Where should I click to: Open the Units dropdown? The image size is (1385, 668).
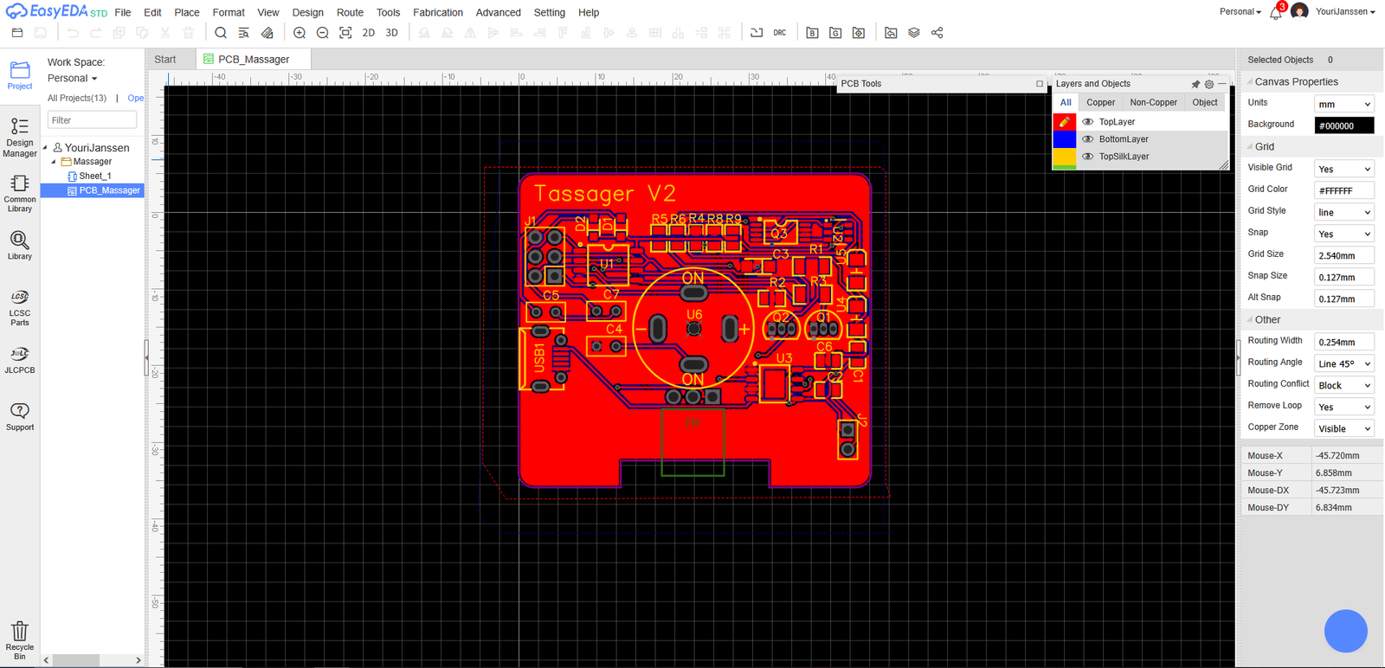[x=1343, y=104]
